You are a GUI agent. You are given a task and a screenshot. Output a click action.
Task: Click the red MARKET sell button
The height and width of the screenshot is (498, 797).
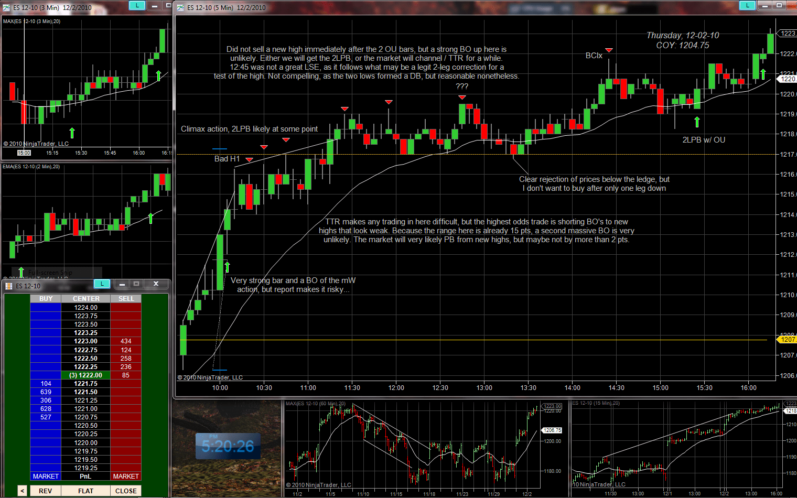tap(126, 477)
